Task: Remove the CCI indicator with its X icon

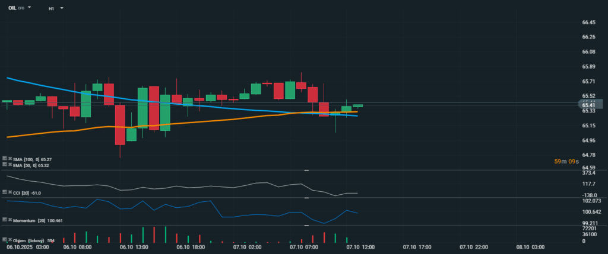Action: (x=9, y=192)
